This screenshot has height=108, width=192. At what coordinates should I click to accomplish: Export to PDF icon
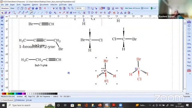40,8
